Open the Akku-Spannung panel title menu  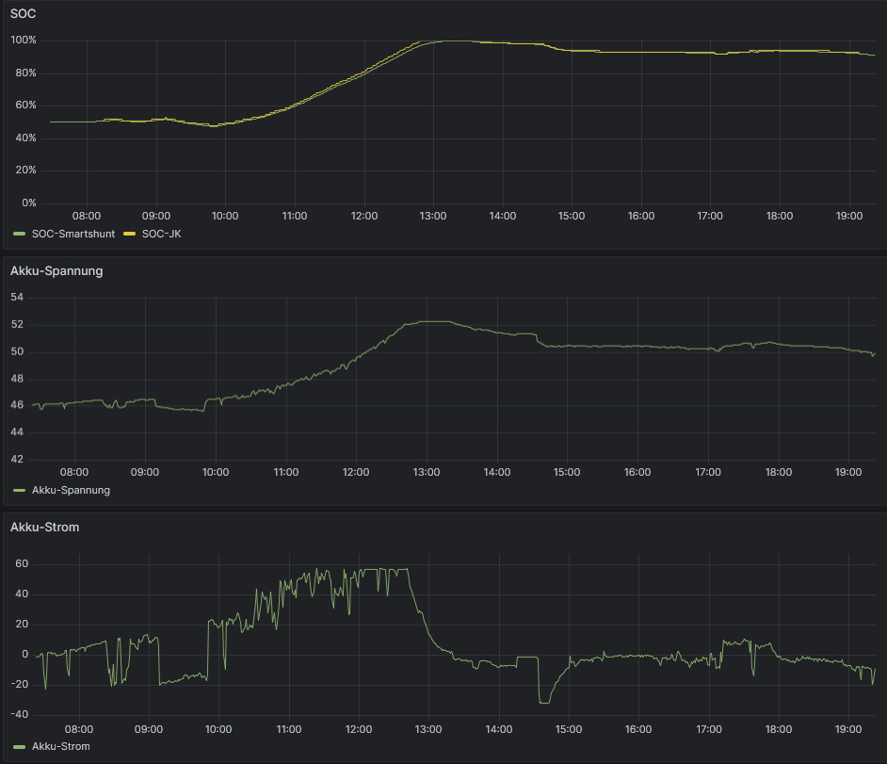tap(56, 270)
